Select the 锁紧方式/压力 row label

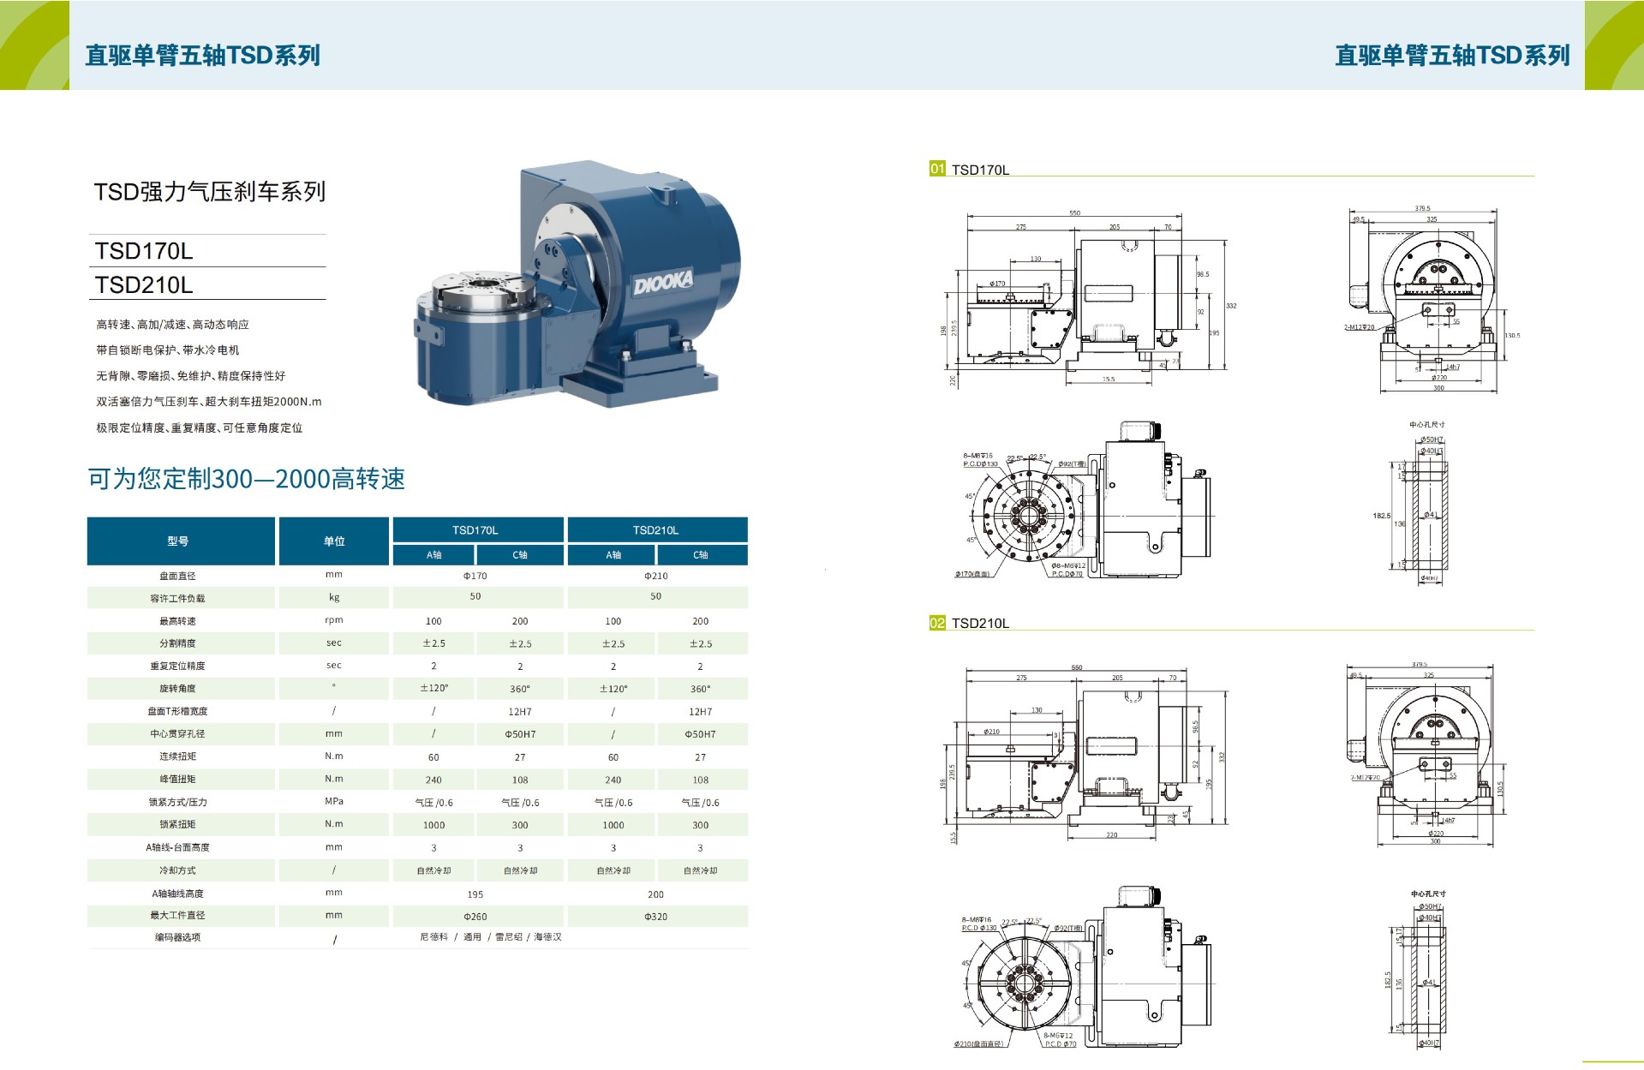point(178,803)
